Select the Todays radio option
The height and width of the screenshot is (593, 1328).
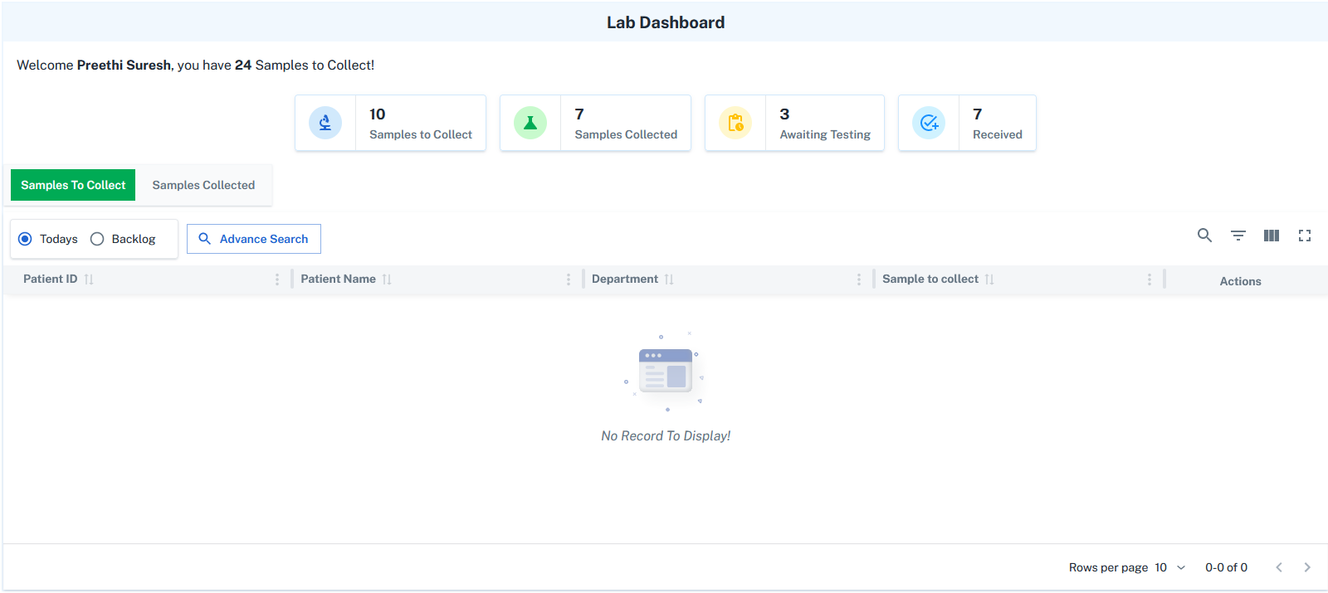[x=26, y=239]
